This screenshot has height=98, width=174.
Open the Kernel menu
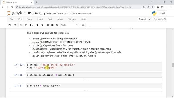click(x=60, y=19)
